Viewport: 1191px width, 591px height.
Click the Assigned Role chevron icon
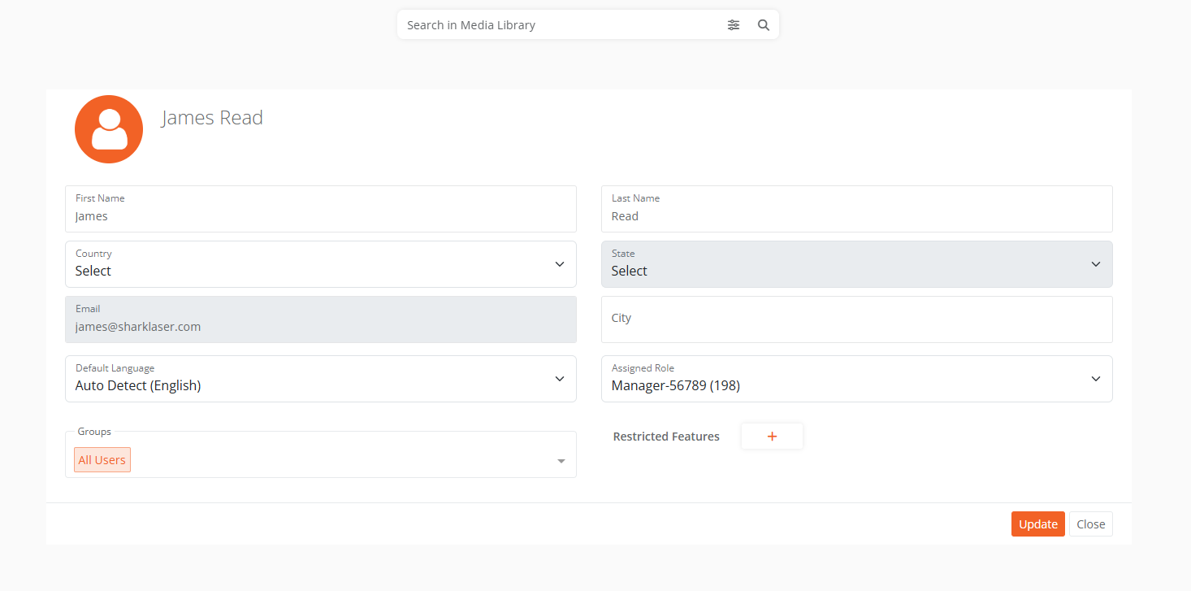click(x=1095, y=379)
